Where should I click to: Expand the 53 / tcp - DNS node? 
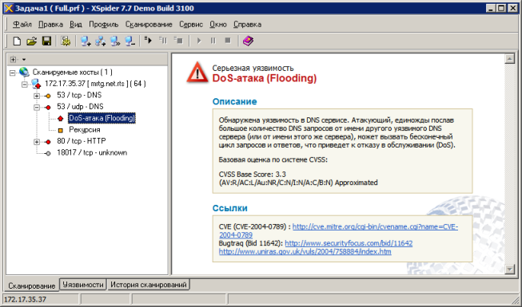pos(37,96)
